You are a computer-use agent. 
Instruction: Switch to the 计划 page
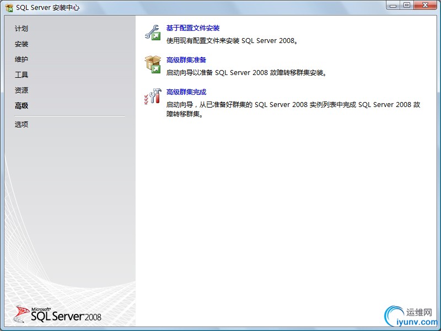pyautogui.click(x=21, y=29)
